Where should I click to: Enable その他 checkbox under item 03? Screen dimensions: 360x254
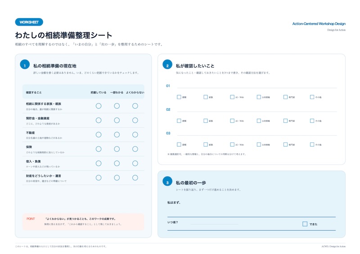(x=312, y=145)
